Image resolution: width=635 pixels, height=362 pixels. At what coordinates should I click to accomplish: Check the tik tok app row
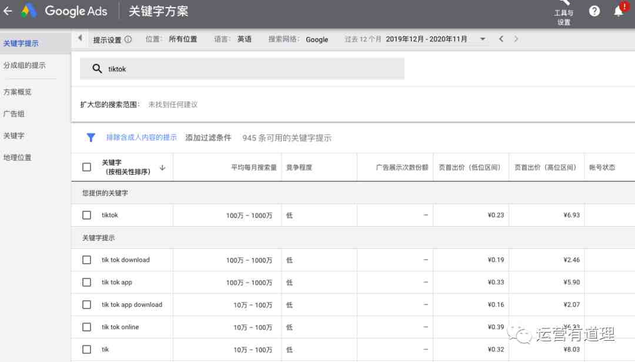click(x=86, y=282)
